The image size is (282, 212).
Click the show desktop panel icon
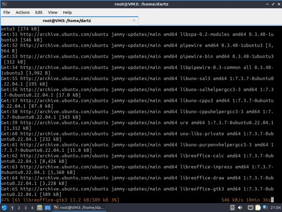47,208
